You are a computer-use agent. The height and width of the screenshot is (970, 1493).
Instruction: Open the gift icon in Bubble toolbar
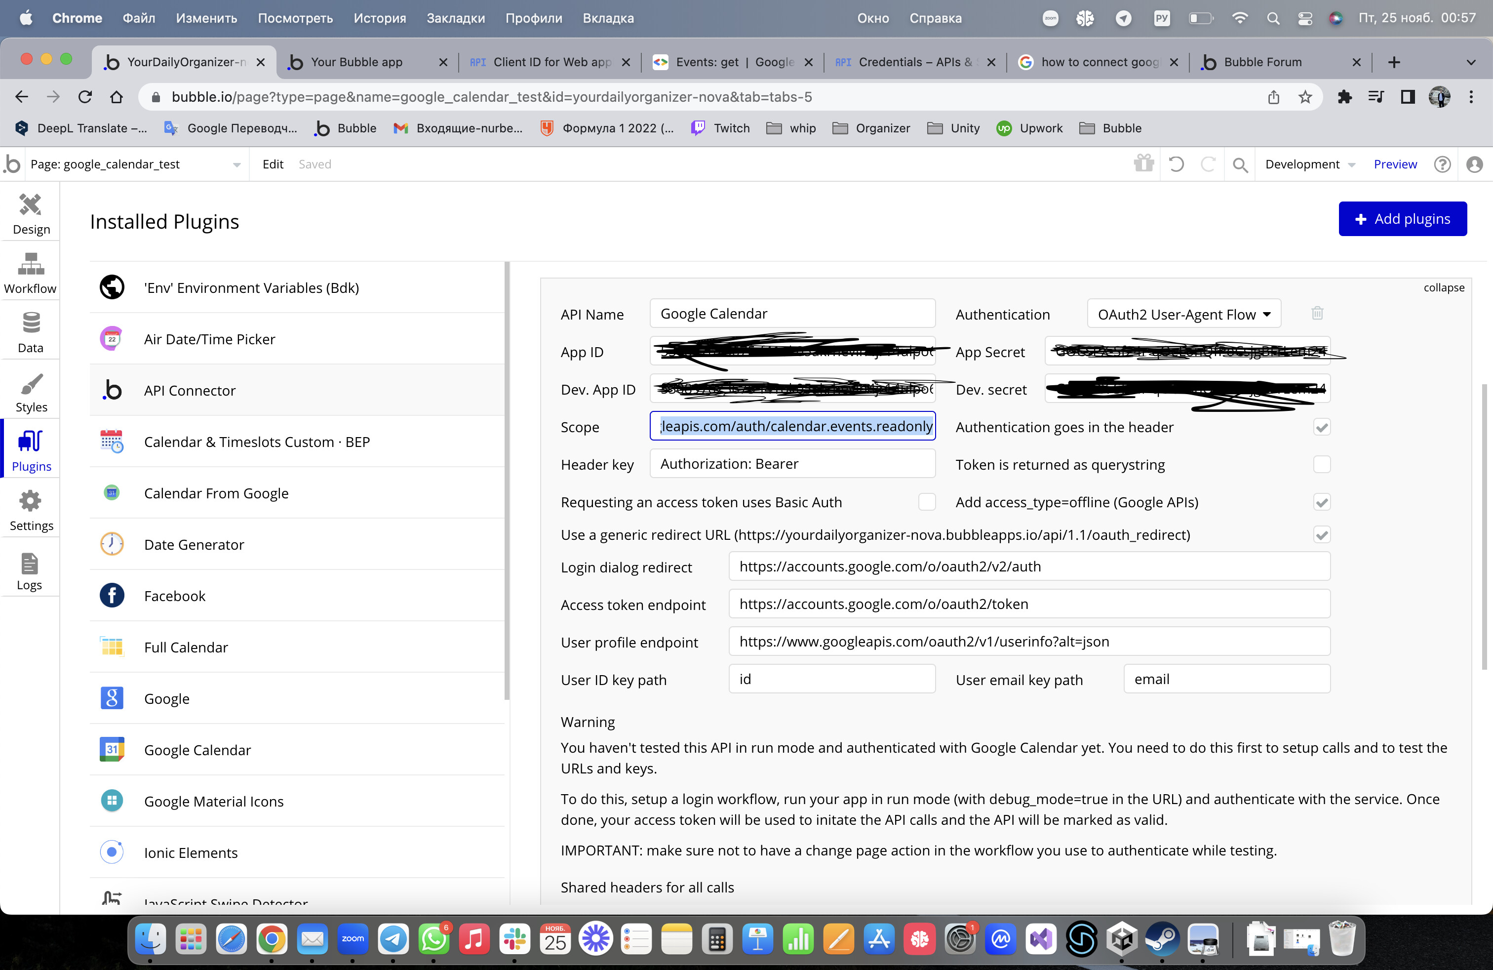point(1143,164)
